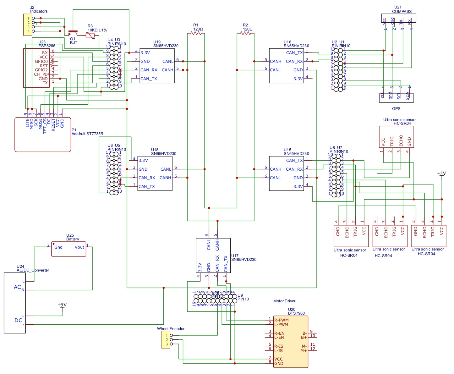Image resolution: width=454 pixels, height=374 pixels.
Task: Click the U21 COMPASS component
Action: click(398, 18)
